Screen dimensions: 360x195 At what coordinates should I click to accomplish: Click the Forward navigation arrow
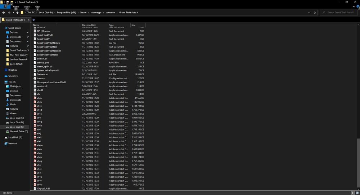pos(9,13)
